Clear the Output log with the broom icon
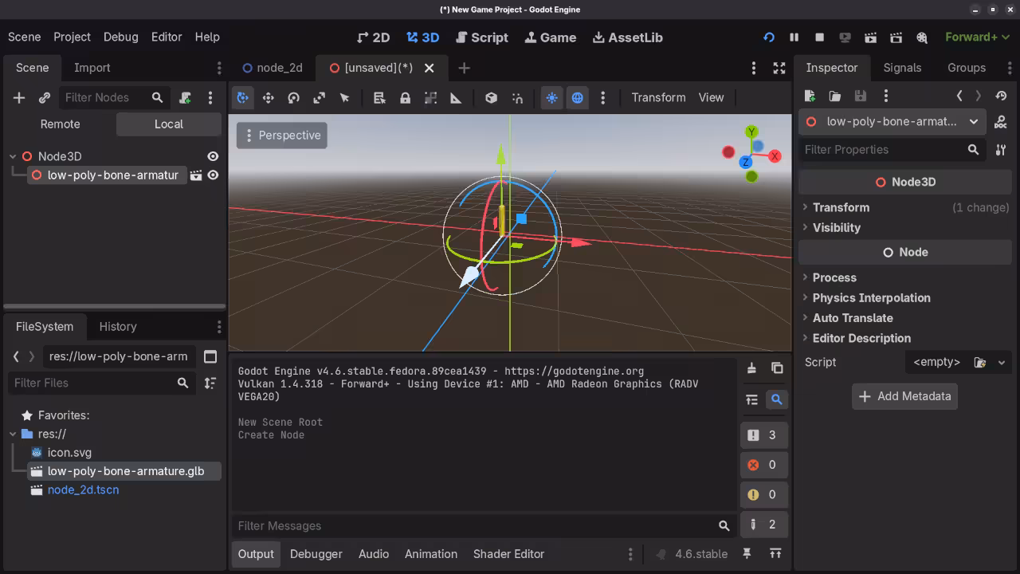Screen dimensions: 1020x574 750,368
